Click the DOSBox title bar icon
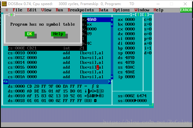The image size is (193, 128). pyautogui.click(x=4, y=4)
